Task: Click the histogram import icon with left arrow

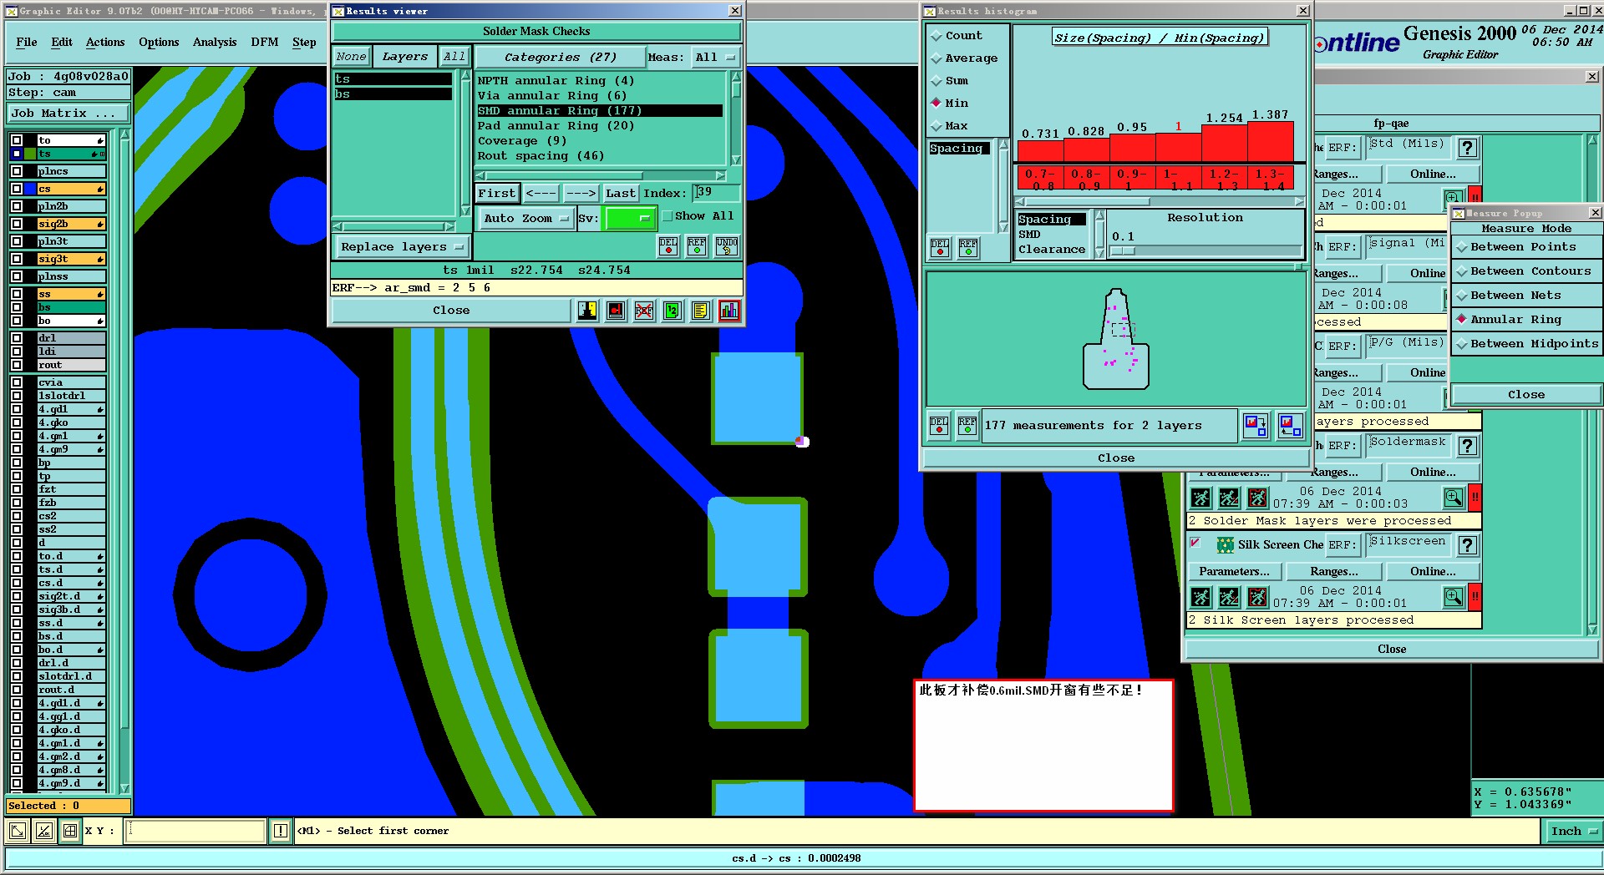Action: 1291,425
